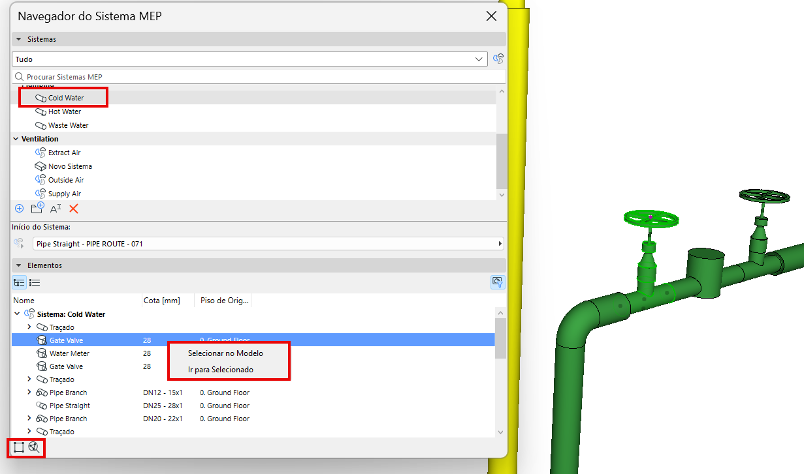Click the elements list scroll down arrow
The image size is (804, 474).
[x=500, y=432]
